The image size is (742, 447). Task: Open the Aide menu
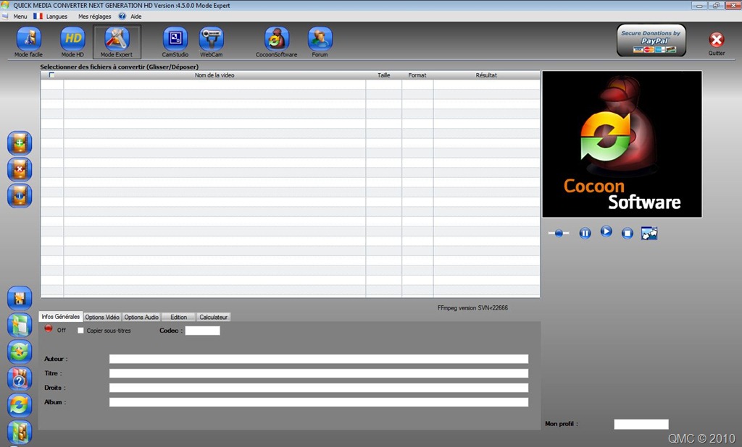click(x=136, y=16)
